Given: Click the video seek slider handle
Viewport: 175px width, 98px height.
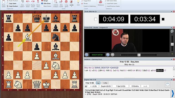Looking at the screenshot, I should click(x=139, y=55).
